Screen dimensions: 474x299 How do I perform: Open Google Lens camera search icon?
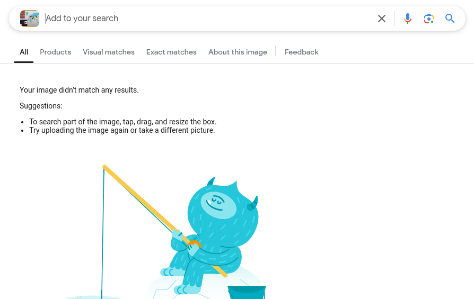coord(428,19)
